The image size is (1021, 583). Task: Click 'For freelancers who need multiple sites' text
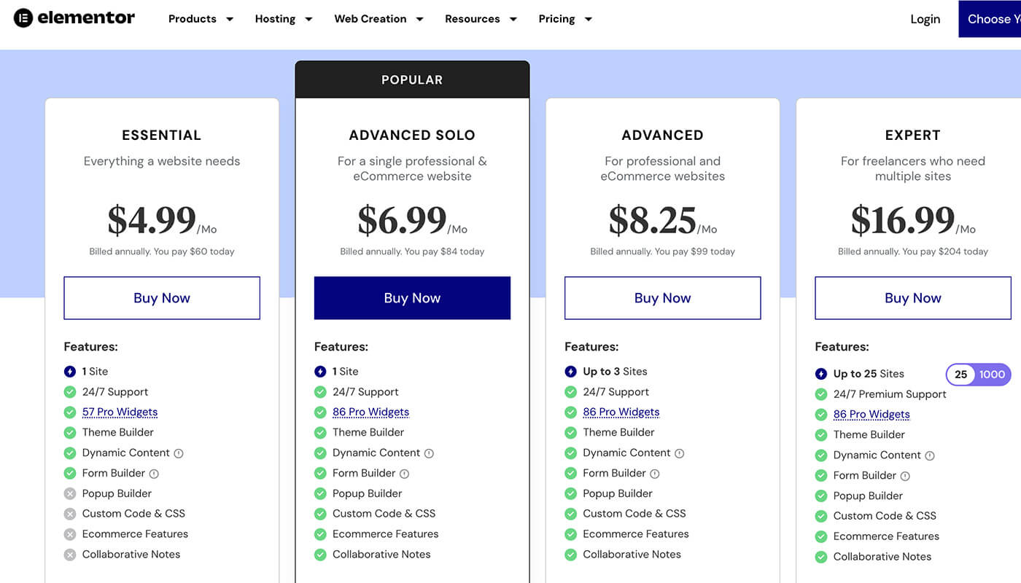[x=913, y=168]
